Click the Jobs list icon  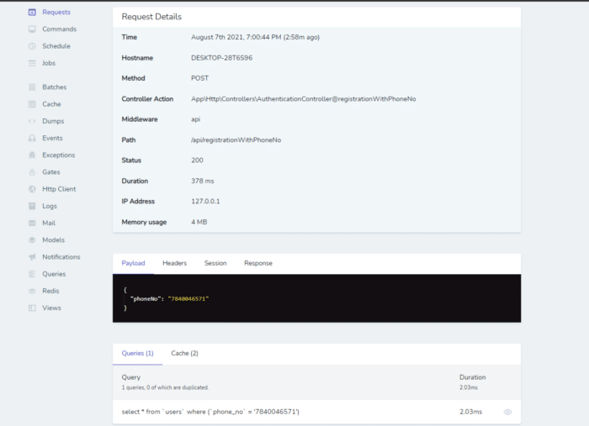(32, 63)
